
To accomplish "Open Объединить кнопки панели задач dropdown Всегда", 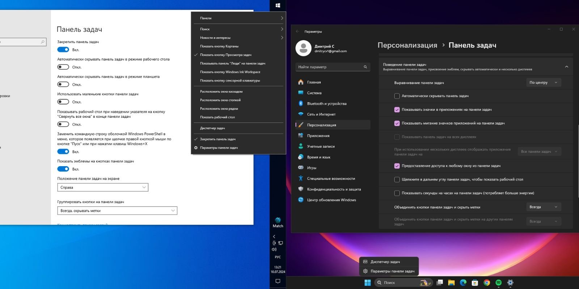I will point(544,207).
